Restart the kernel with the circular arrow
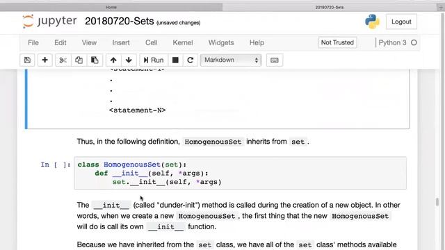Image resolution: width=445 pixels, height=250 pixels. pyautogui.click(x=191, y=60)
